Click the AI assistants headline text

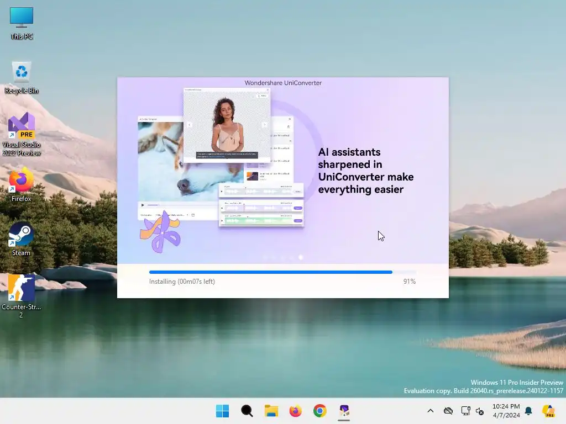click(366, 171)
